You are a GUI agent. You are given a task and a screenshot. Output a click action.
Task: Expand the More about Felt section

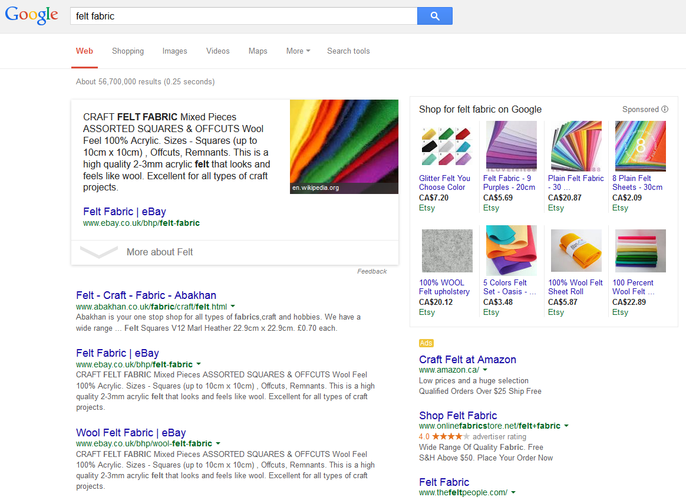tap(159, 252)
